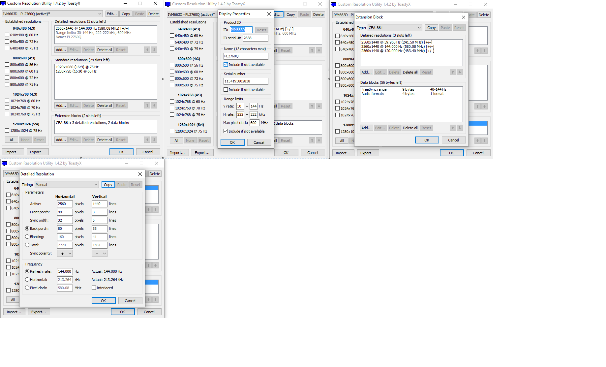Click the Vertical Front porch field 3

100,212
